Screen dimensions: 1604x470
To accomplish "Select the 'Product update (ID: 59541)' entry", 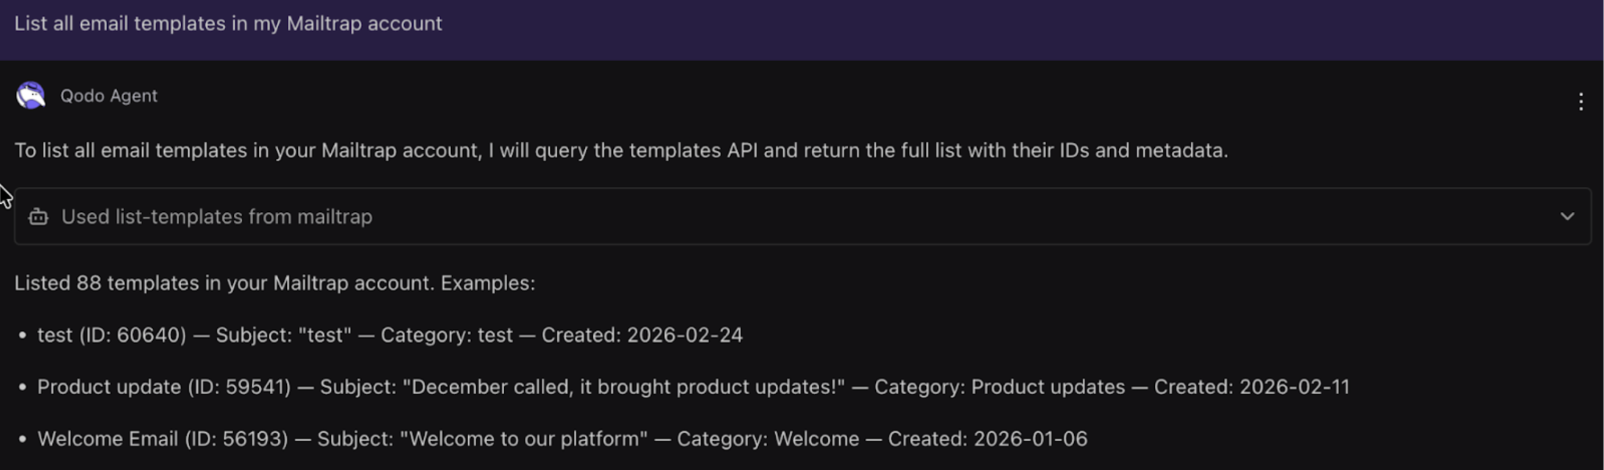I will point(164,387).
